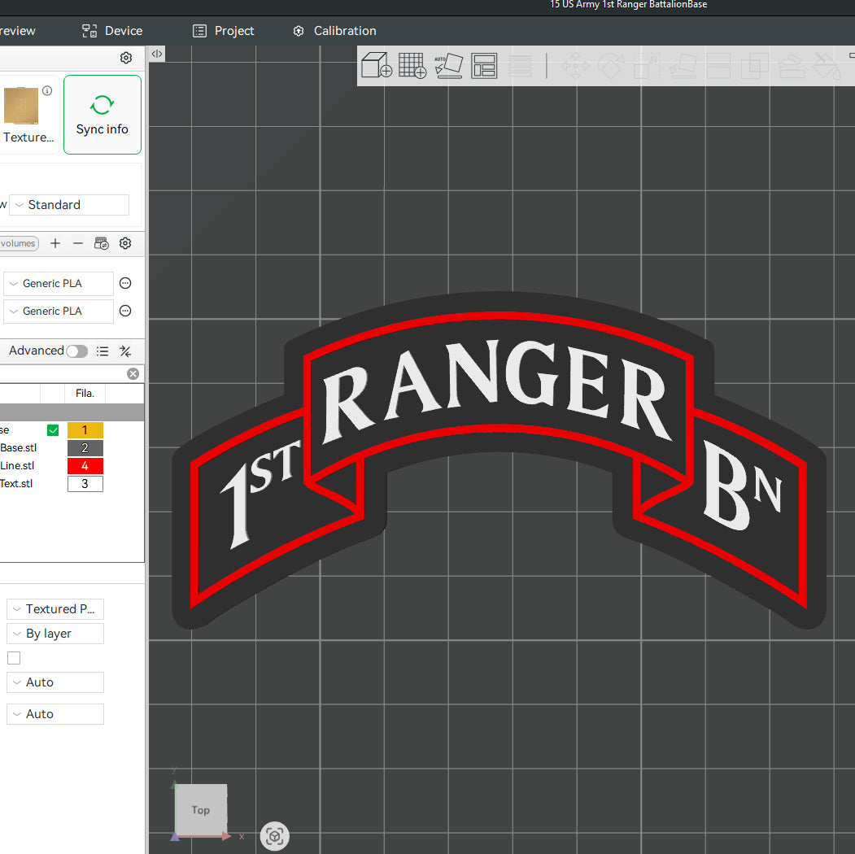Open the By layer dropdown
The image size is (855, 854).
[x=55, y=633]
